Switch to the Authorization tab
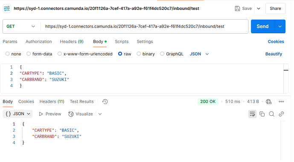Viewport: 294px width, 162px height. pyautogui.click(x=39, y=42)
